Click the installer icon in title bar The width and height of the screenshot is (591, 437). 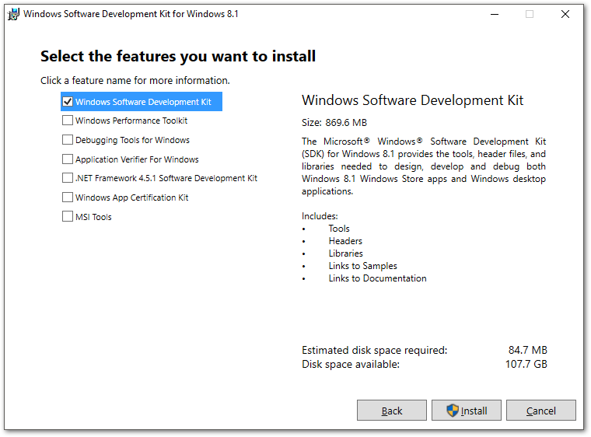point(13,14)
